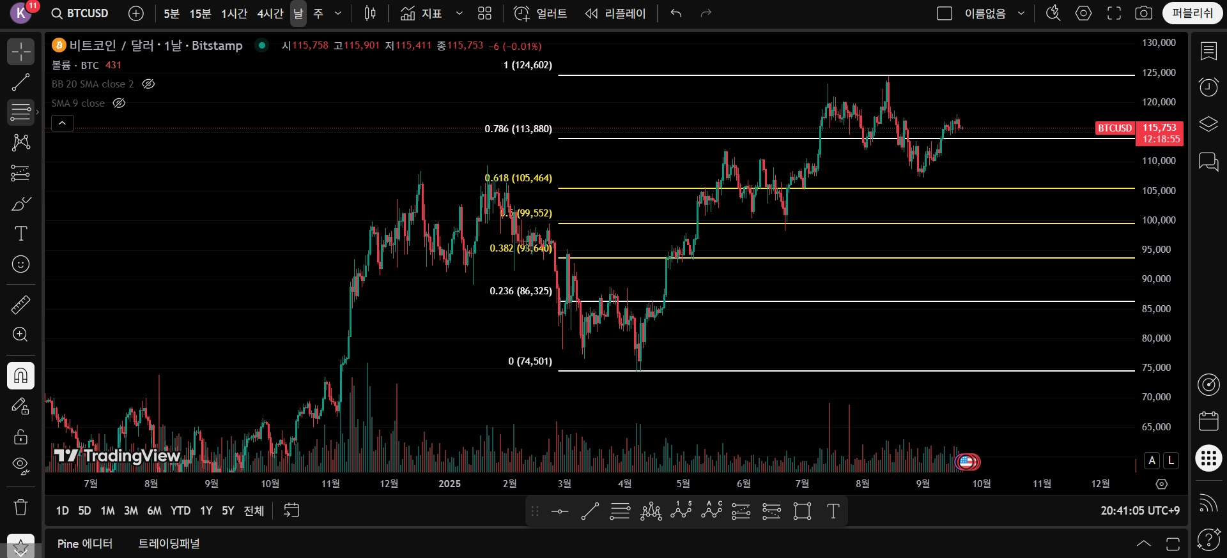1227x558 pixels.
Task: Expand the 지표 favorites dropdown arrow
Action: pyautogui.click(x=459, y=13)
